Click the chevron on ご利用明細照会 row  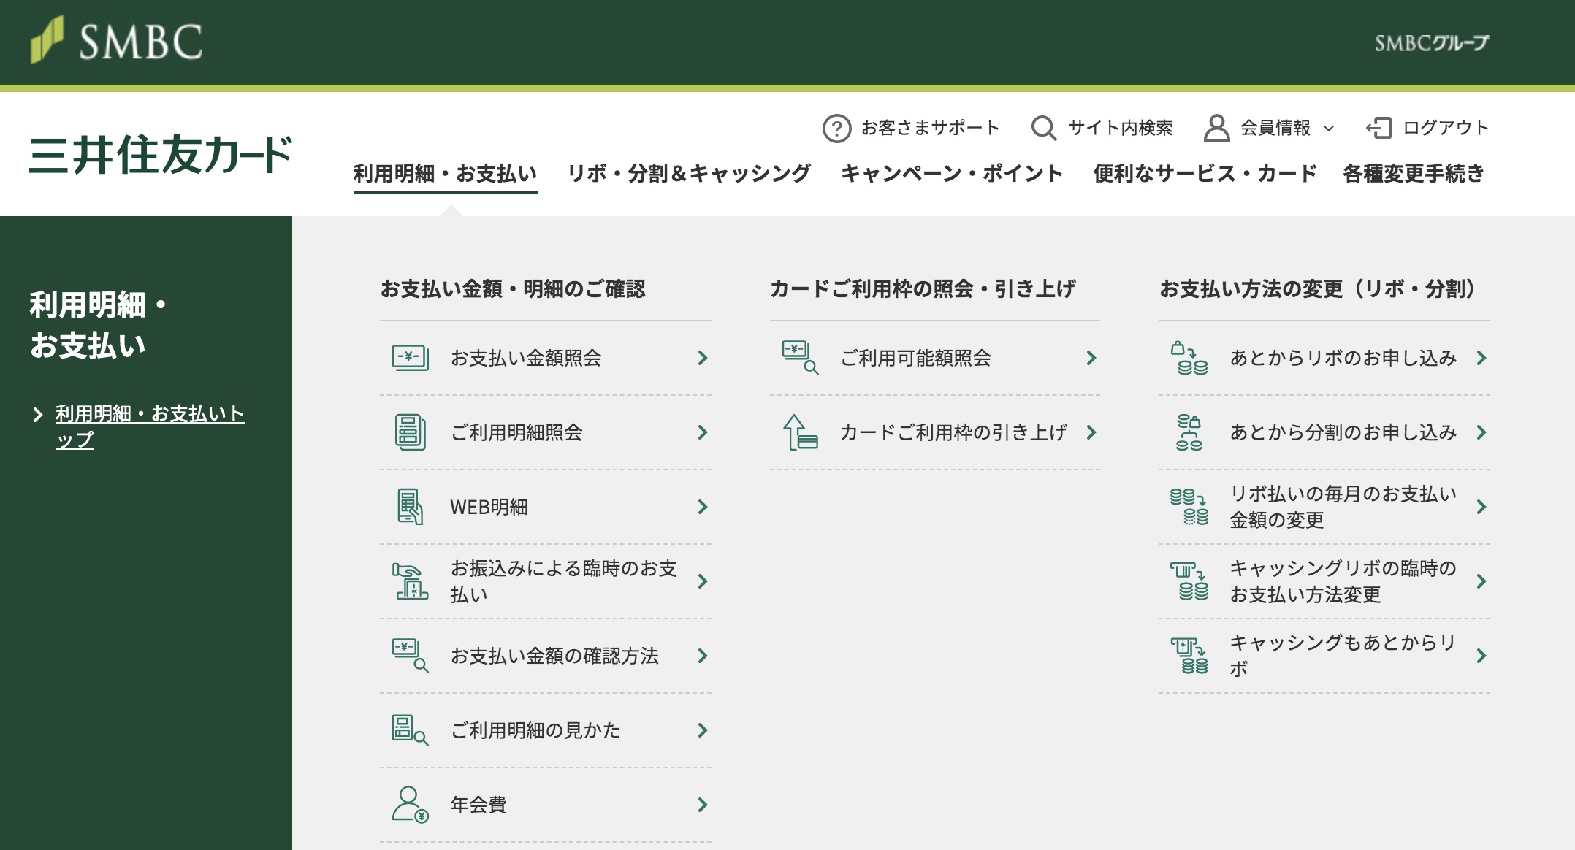703,432
